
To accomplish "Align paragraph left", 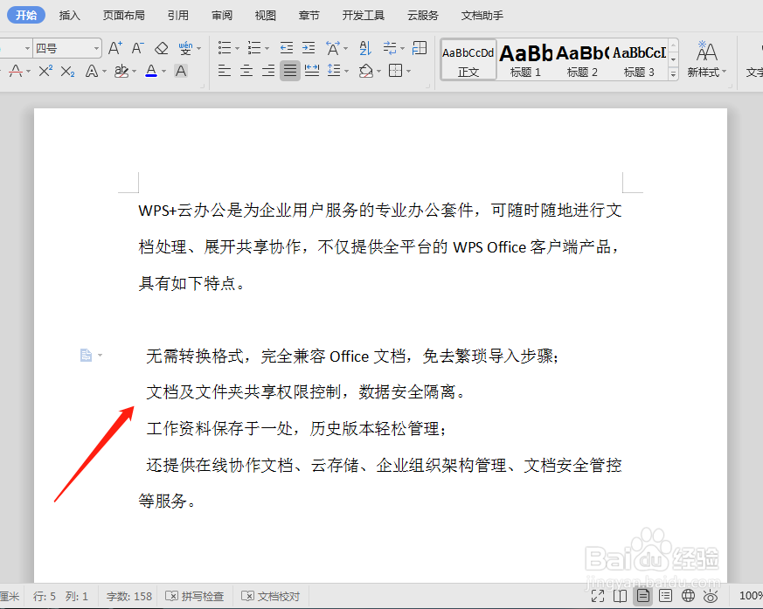I will coord(225,71).
